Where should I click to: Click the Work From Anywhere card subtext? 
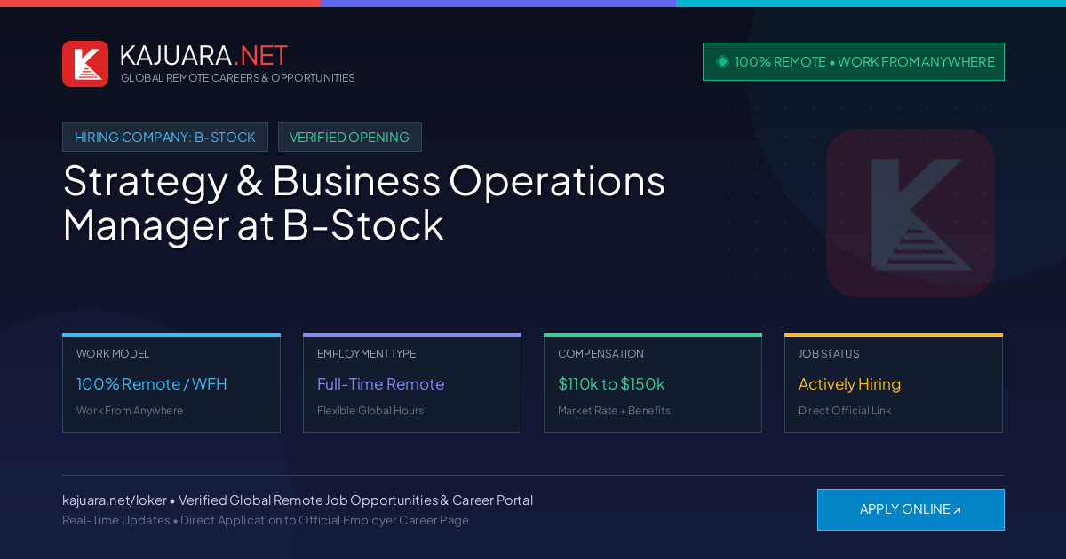point(130,411)
